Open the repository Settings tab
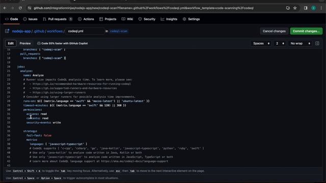Viewport: 326px width, 183px height. point(192,19)
